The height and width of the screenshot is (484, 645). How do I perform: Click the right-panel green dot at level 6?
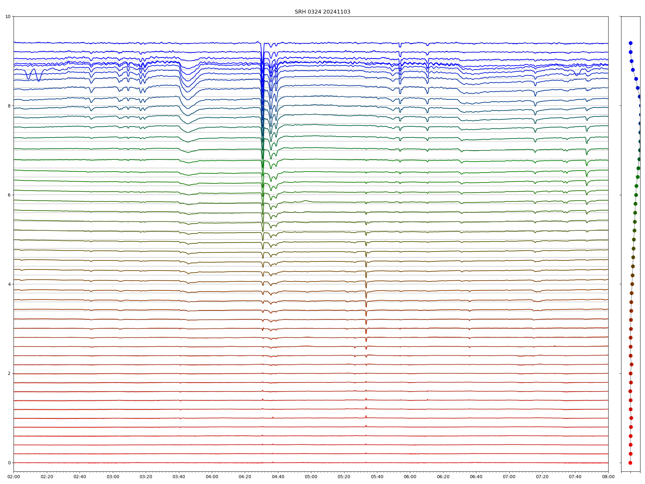point(636,195)
